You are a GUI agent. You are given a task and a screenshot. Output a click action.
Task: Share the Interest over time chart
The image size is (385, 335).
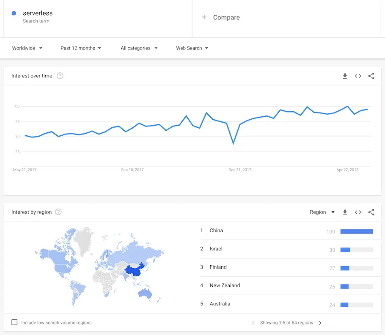coord(371,76)
